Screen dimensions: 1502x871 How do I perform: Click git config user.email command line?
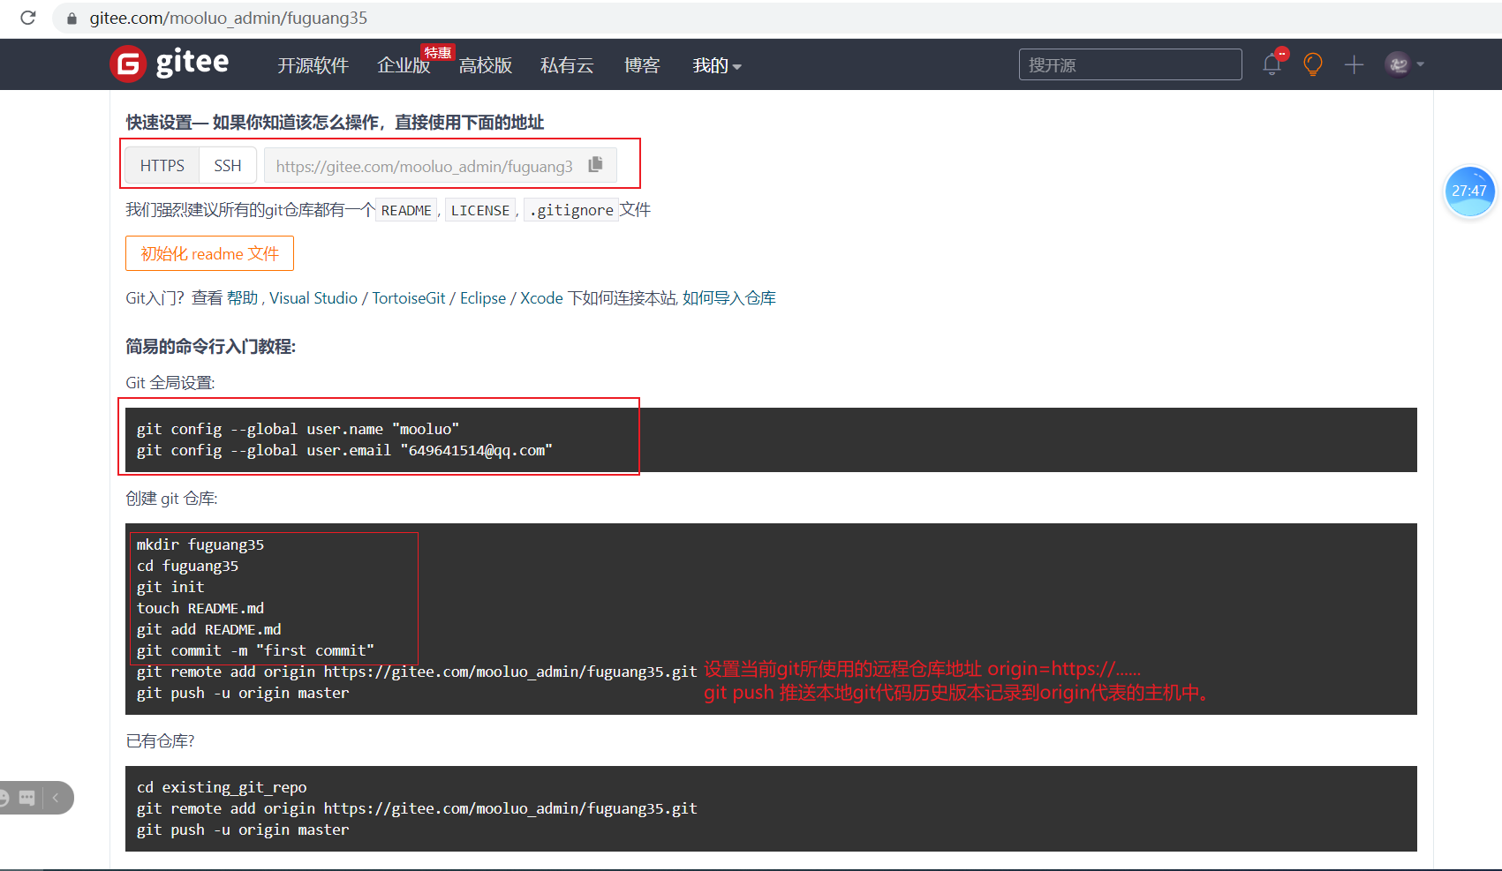coord(344,450)
